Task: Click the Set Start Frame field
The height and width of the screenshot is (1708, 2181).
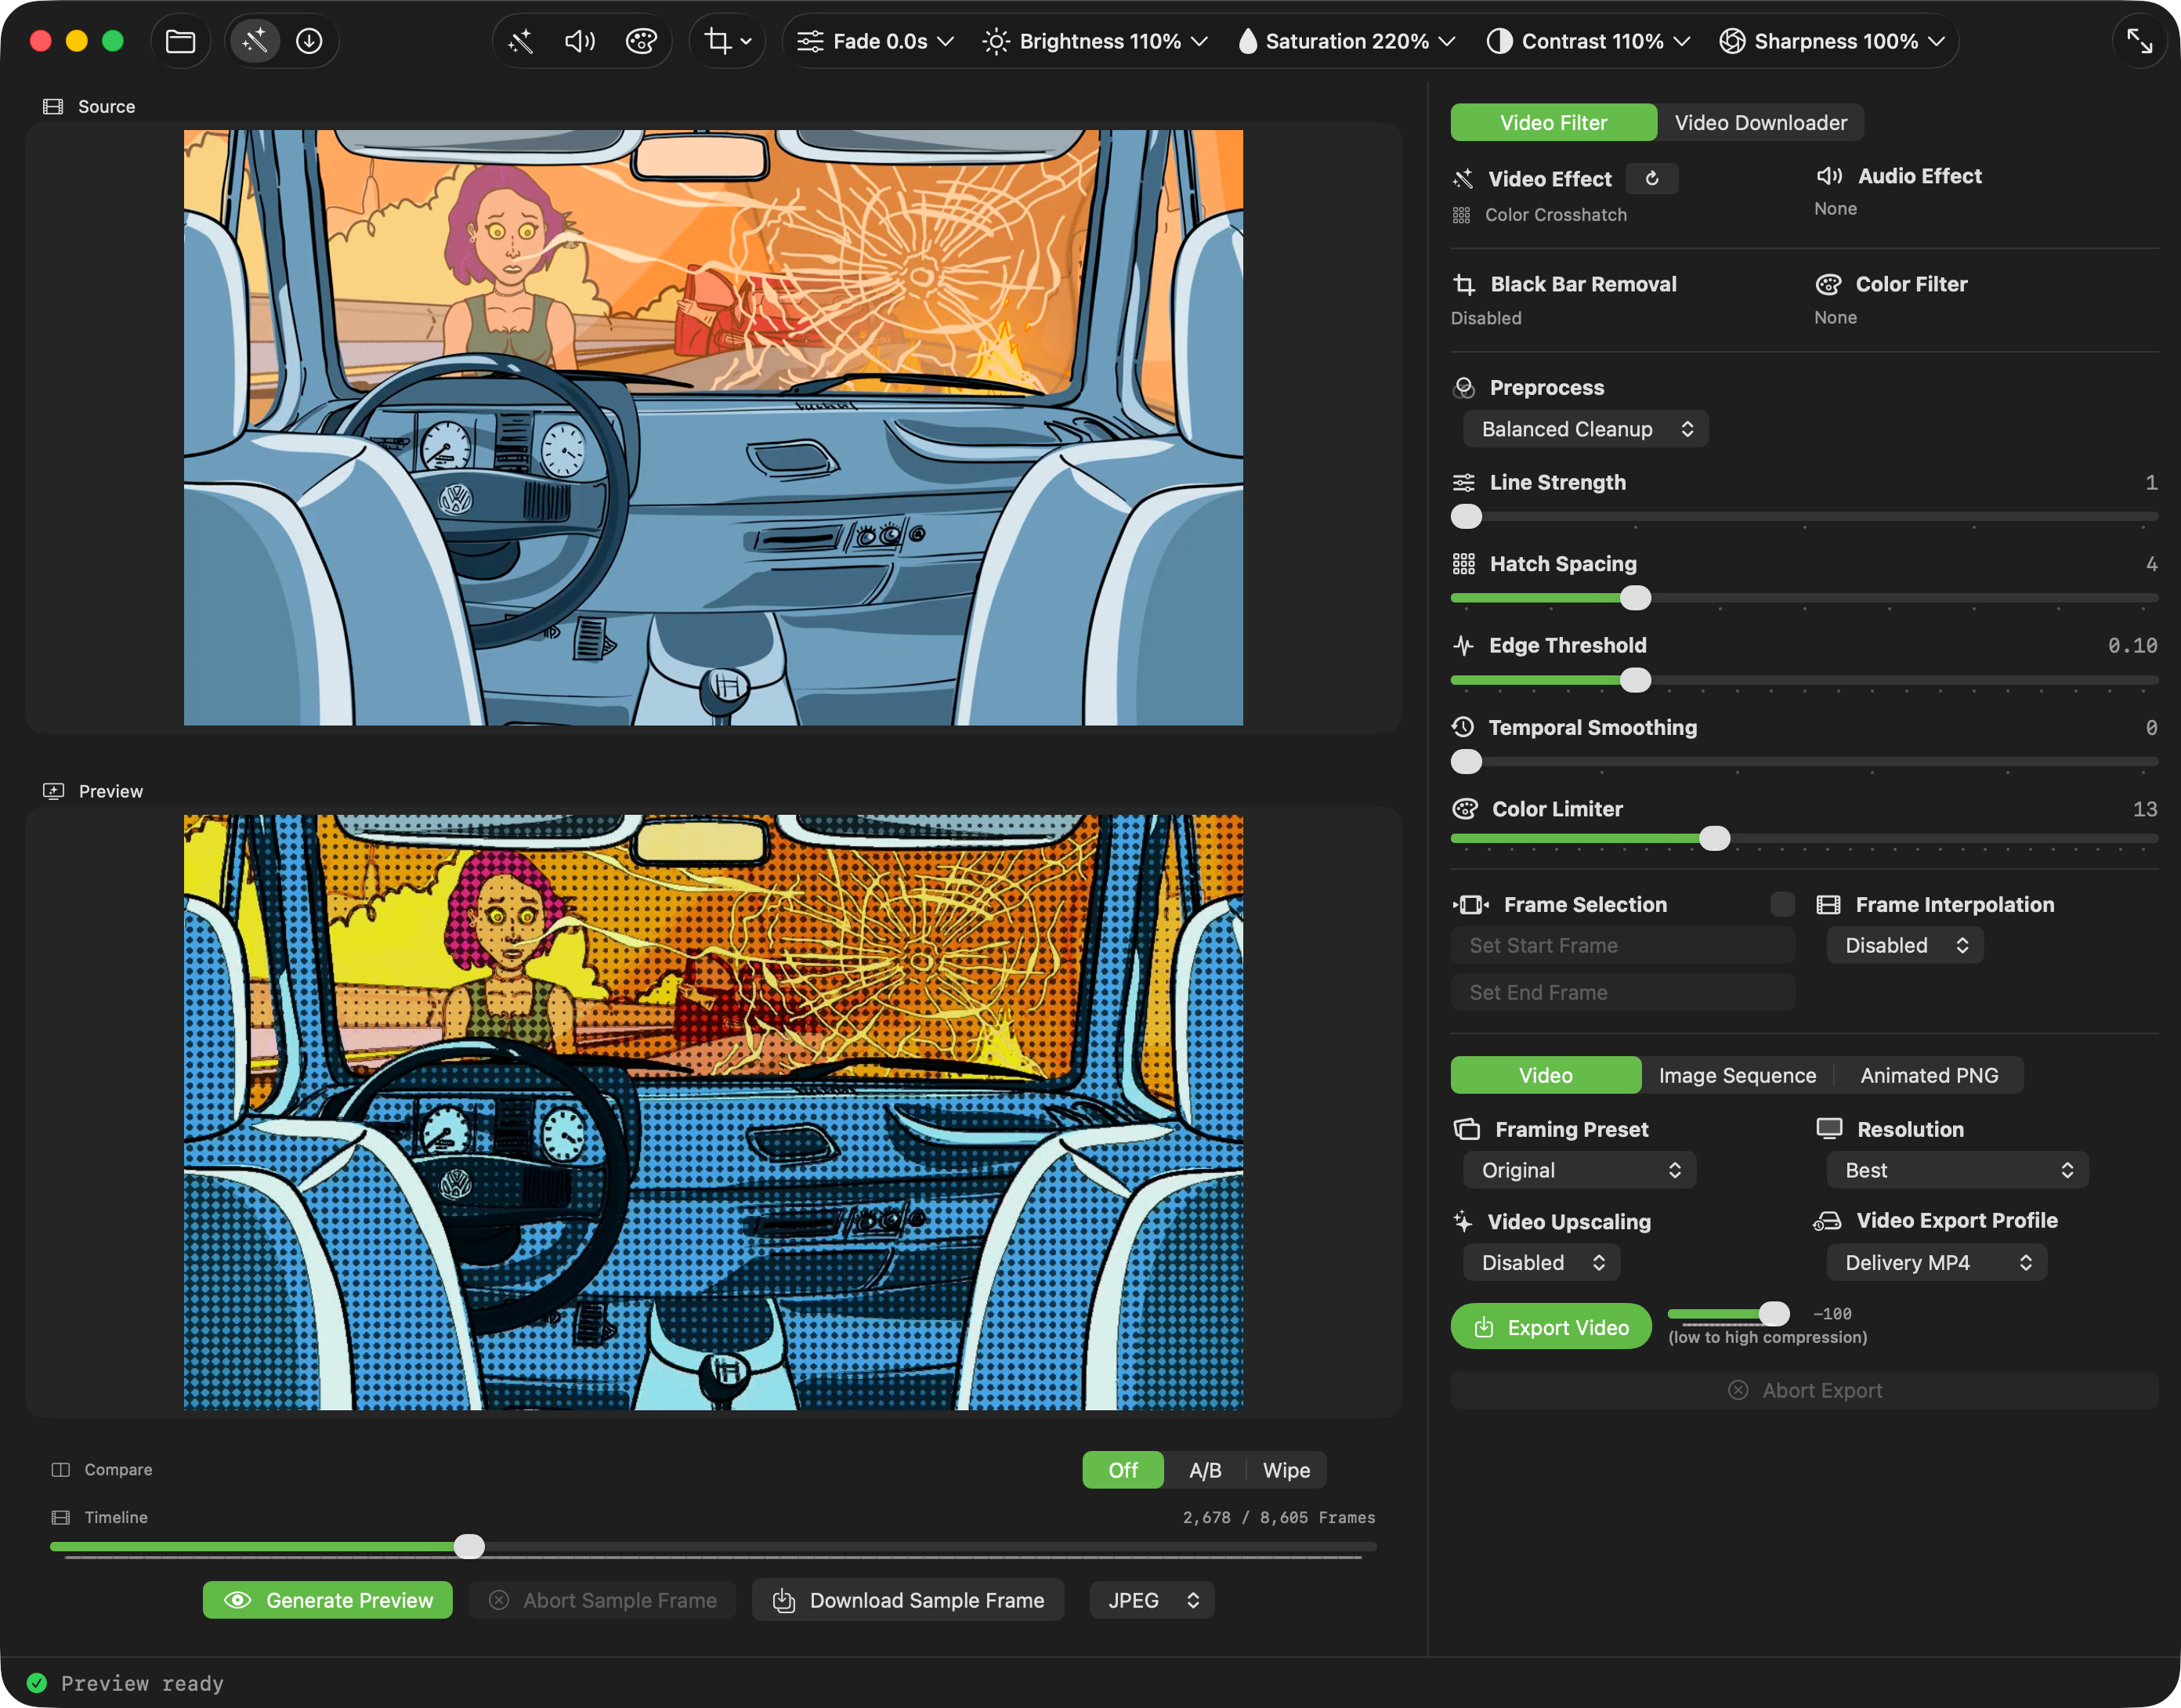Action: coord(1621,944)
